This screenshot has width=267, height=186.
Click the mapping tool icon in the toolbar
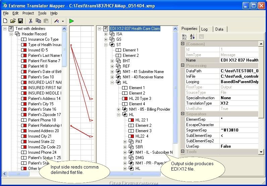coord(56,21)
